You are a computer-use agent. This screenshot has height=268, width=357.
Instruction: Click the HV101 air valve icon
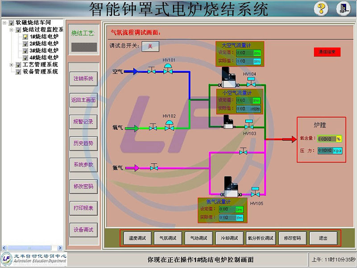pyautogui.click(x=168, y=70)
